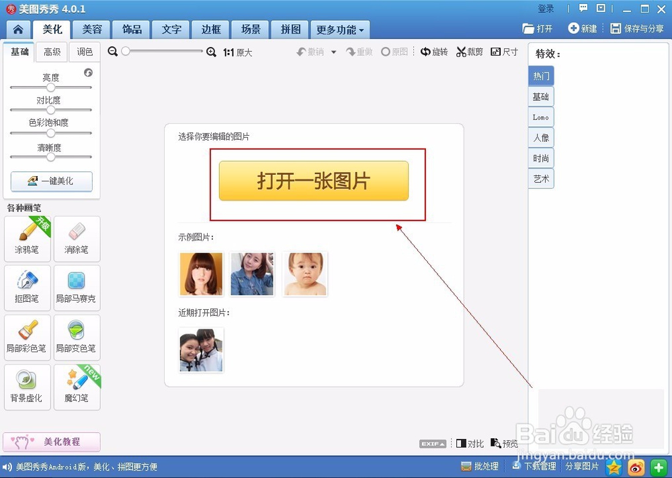Image resolution: width=672 pixels, height=478 pixels.
Task: Open the 更多功能 dropdown menu
Action: click(339, 30)
